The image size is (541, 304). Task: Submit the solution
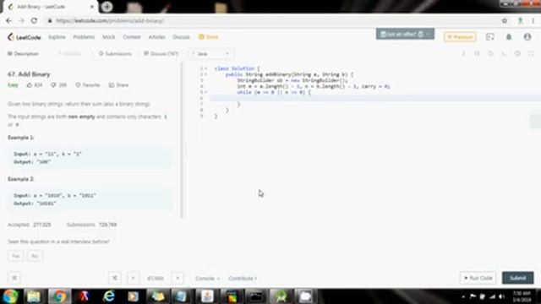click(517, 278)
